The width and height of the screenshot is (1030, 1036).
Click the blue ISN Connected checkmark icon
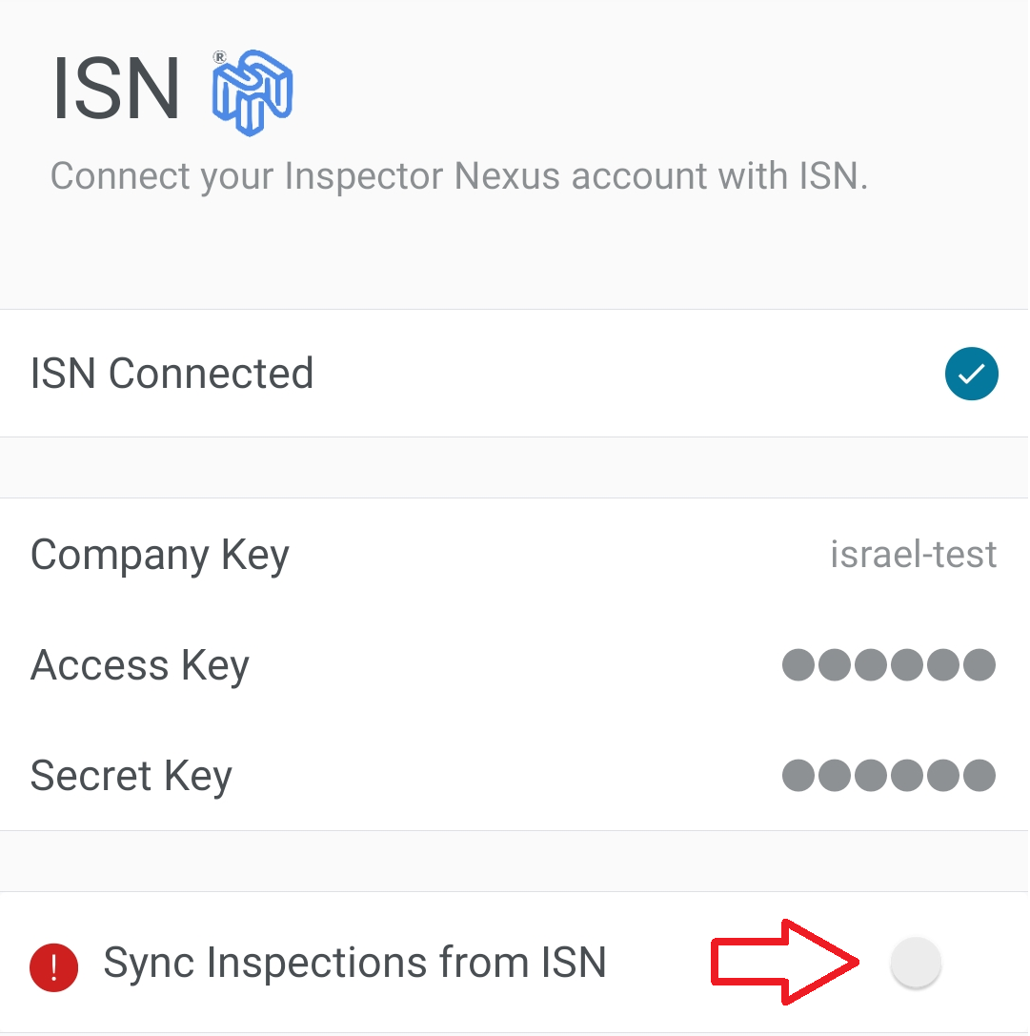coord(971,374)
